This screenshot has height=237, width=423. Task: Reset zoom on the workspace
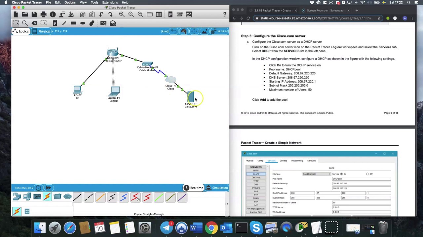tap(131, 14)
